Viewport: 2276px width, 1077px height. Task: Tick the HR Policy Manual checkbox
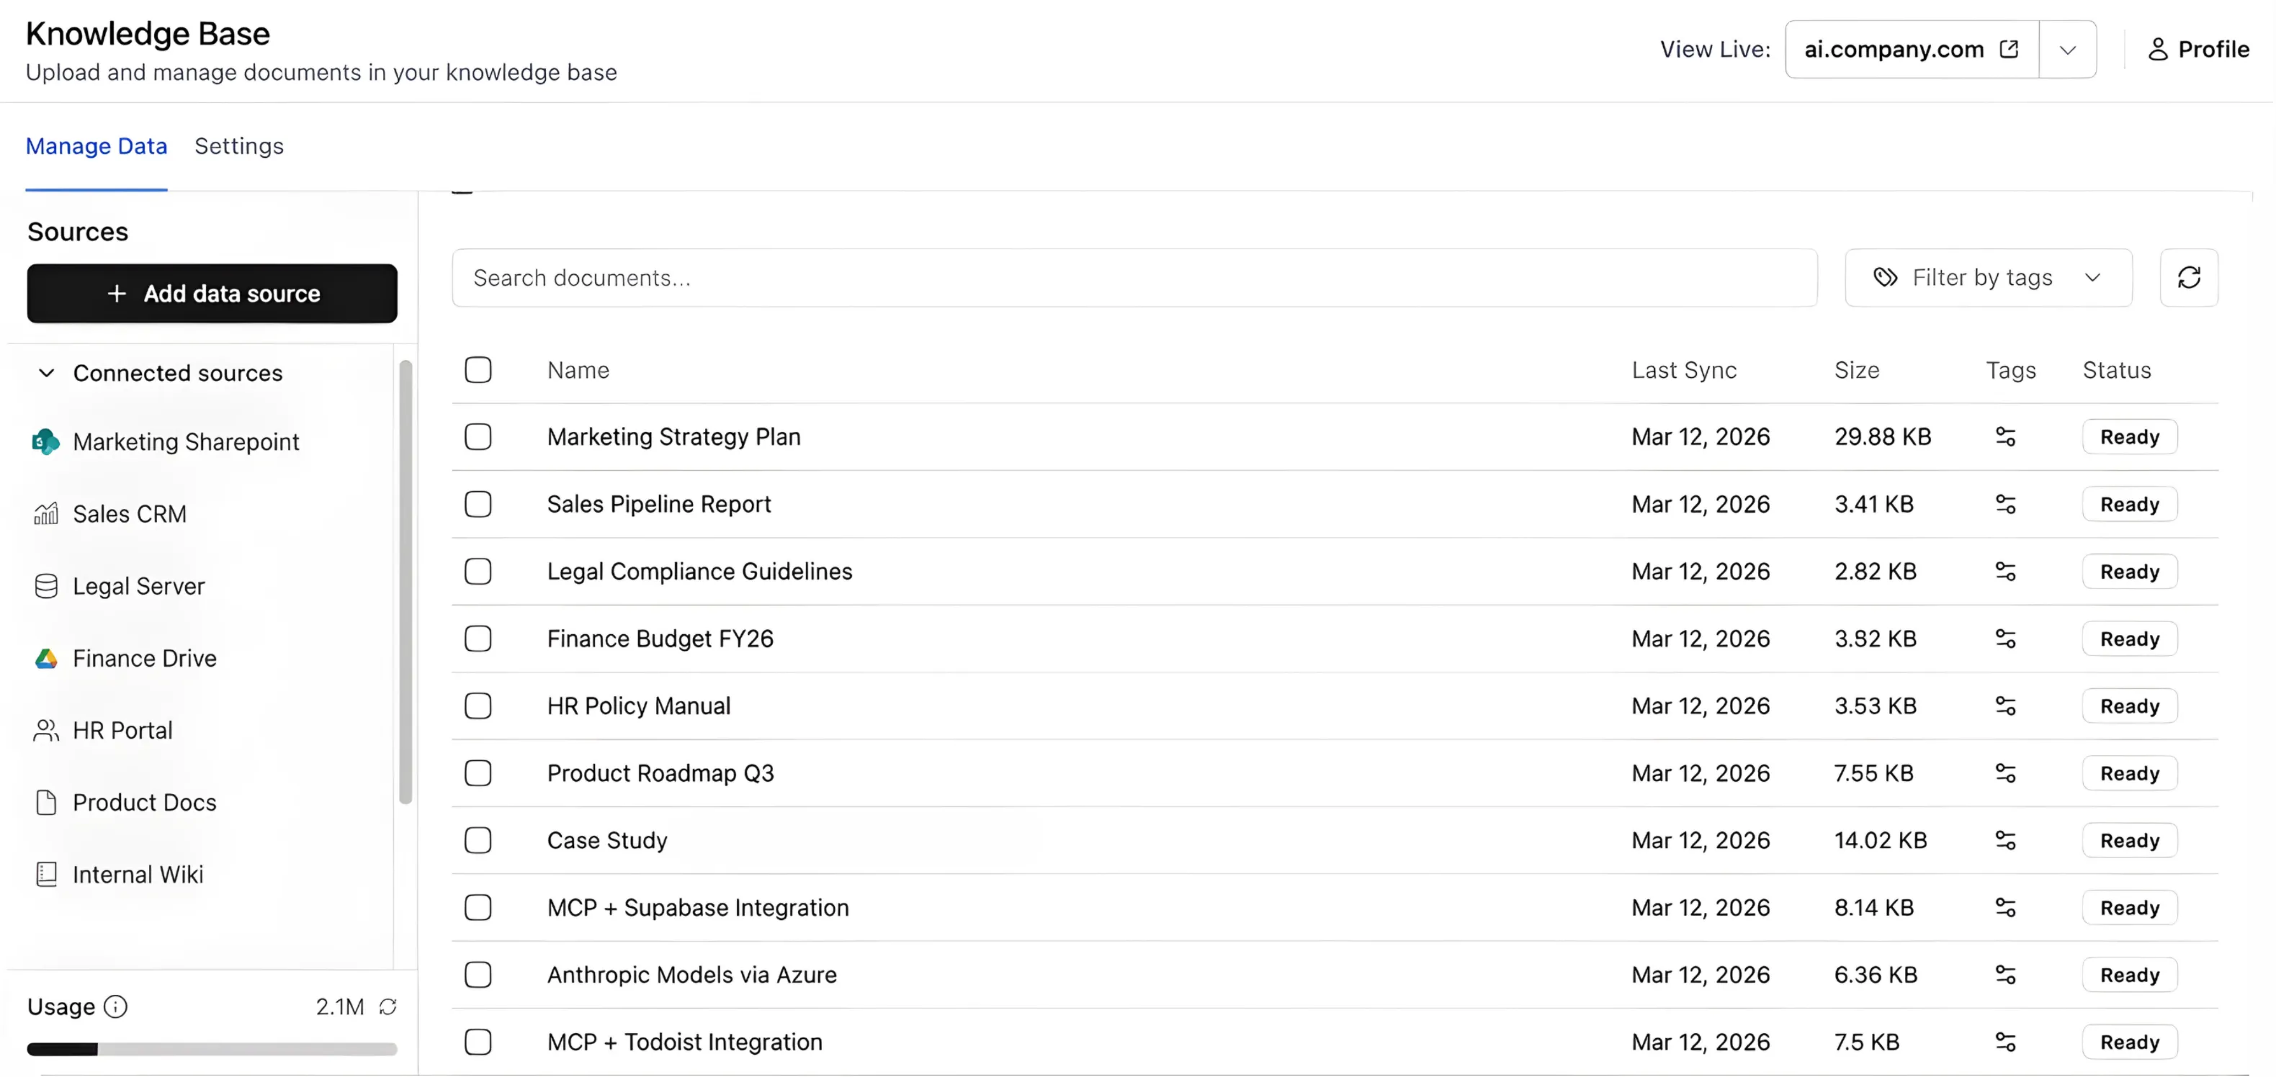pyautogui.click(x=478, y=706)
